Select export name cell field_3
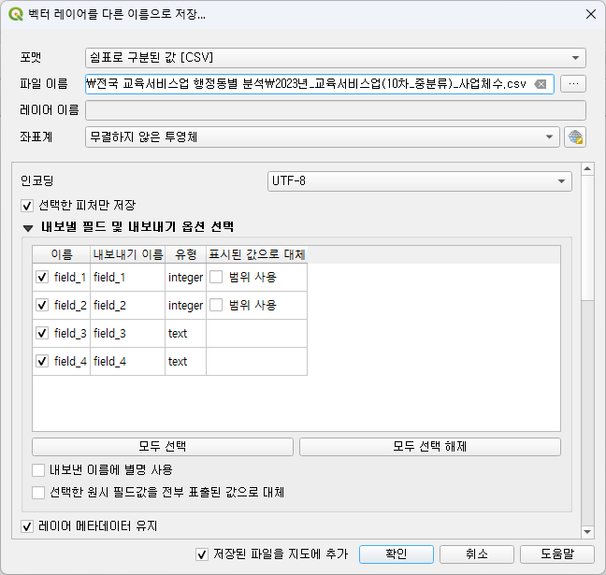This screenshot has width=606, height=575. coord(128,334)
